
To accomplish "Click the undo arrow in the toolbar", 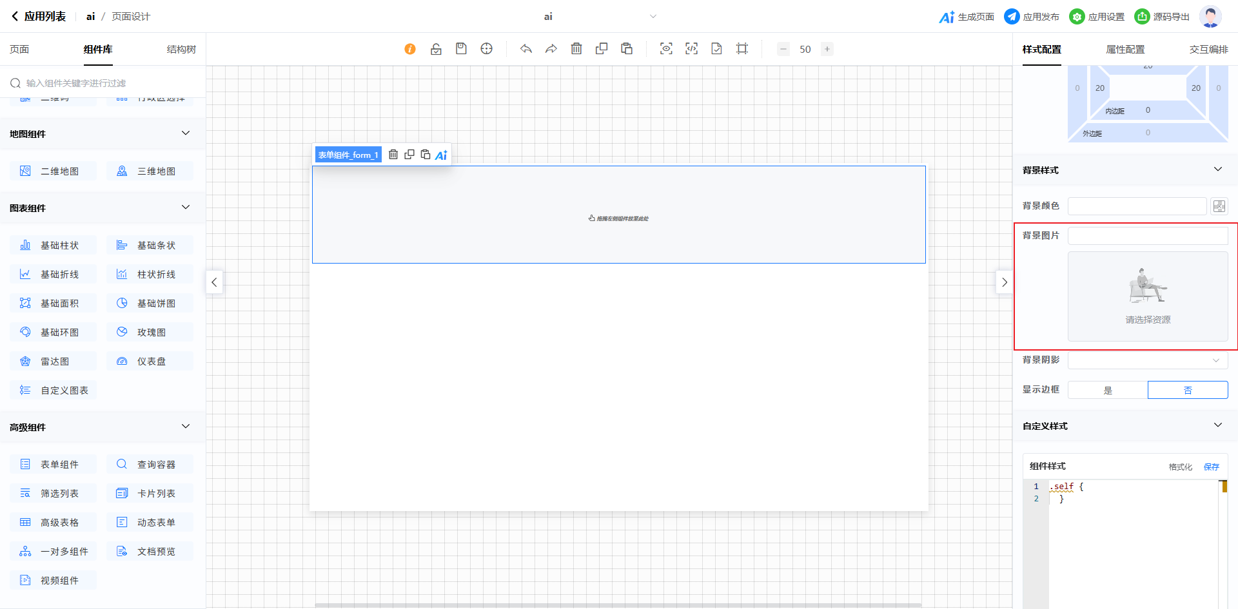I will pos(526,49).
